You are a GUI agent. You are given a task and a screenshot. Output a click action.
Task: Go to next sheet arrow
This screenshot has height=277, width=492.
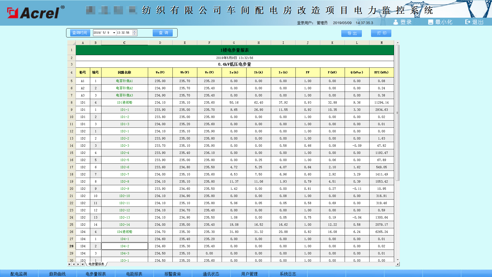click(78, 264)
